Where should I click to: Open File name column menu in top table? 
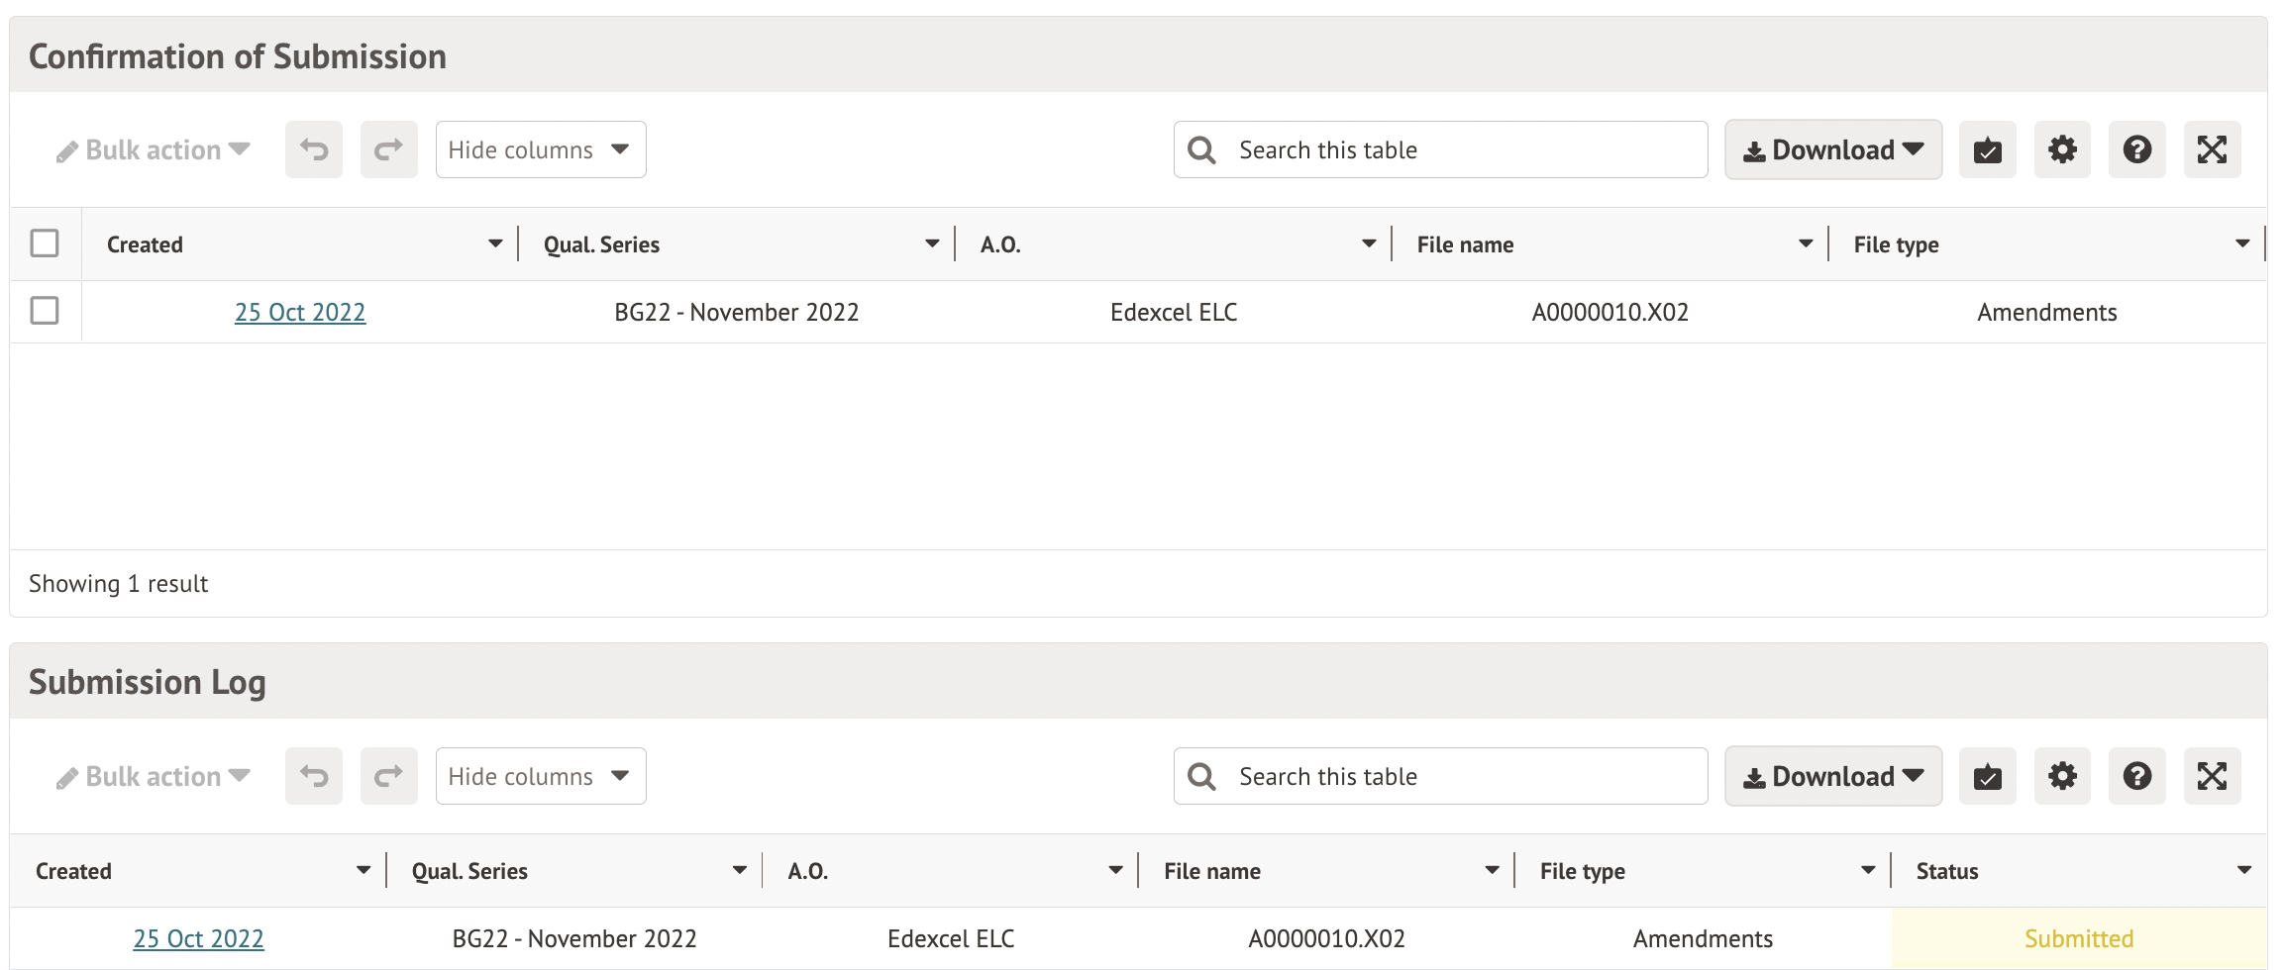tap(1805, 244)
